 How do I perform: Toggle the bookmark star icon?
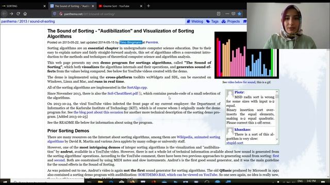point(239,14)
